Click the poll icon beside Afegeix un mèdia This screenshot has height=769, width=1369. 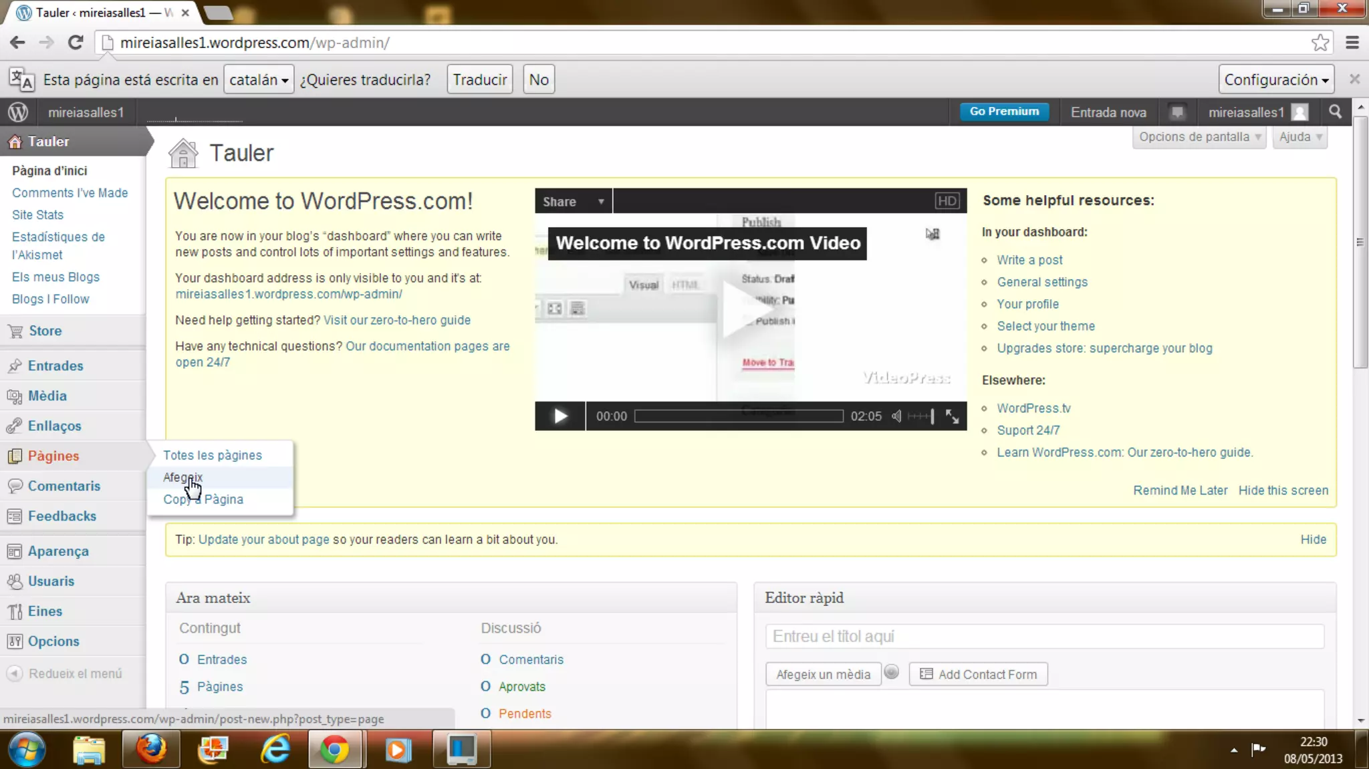(x=892, y=672)
